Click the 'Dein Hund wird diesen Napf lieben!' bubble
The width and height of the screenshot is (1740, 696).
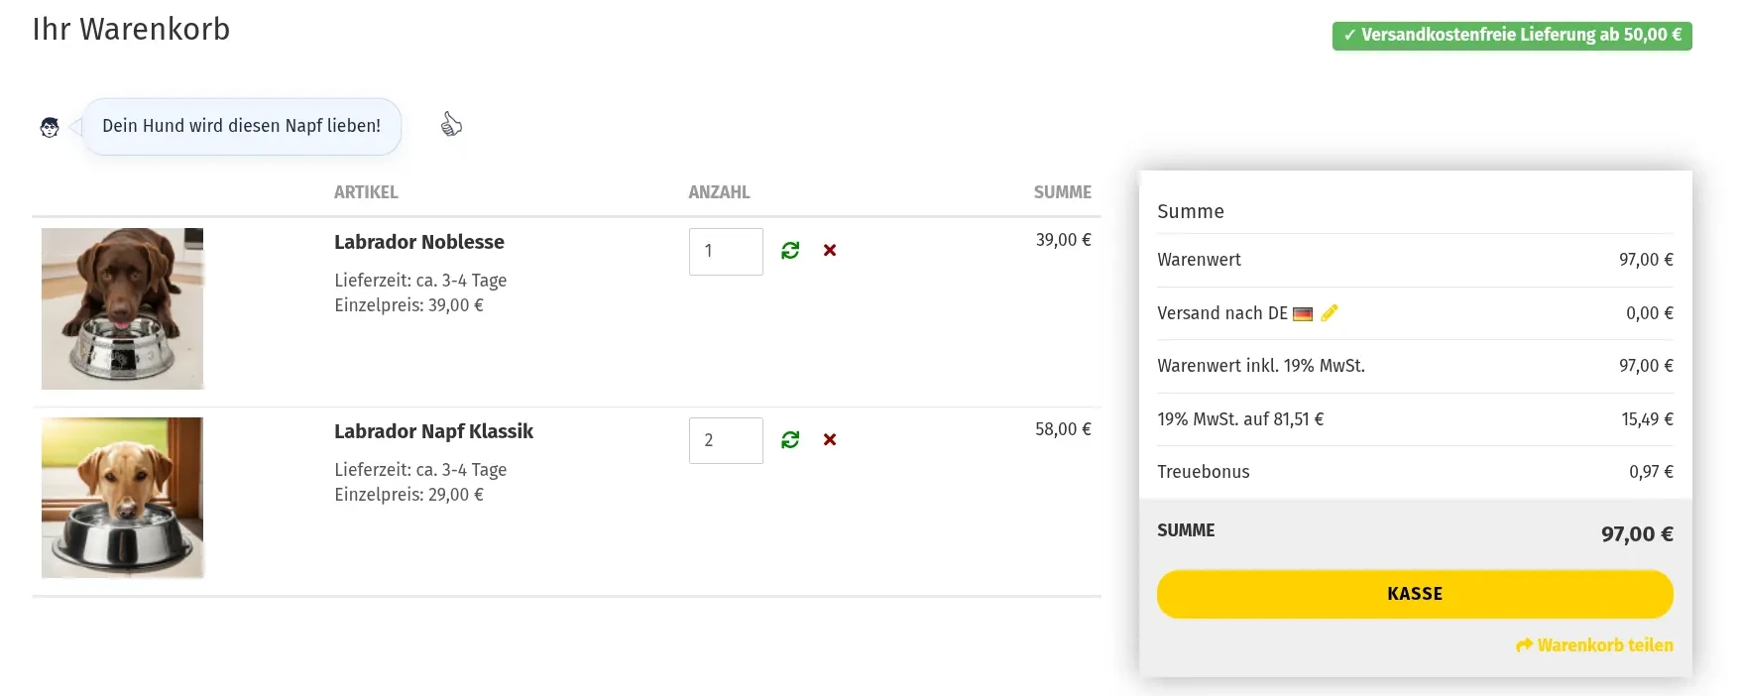point(241,127)
